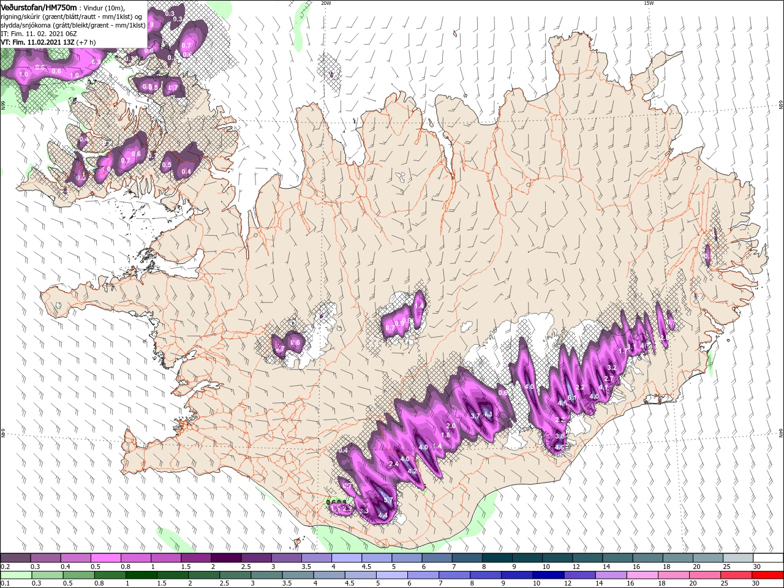Click the 5.7 precipitation value
This screenshot has width=784, height=588.
(388, 500)
